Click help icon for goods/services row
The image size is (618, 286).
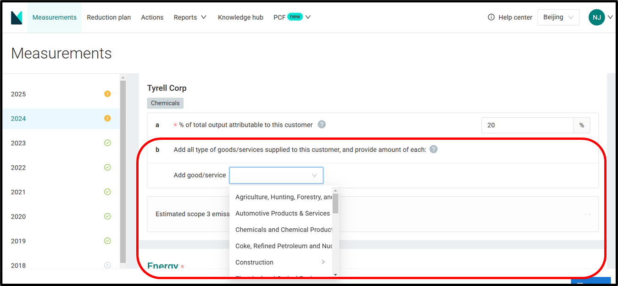[434, 149]
